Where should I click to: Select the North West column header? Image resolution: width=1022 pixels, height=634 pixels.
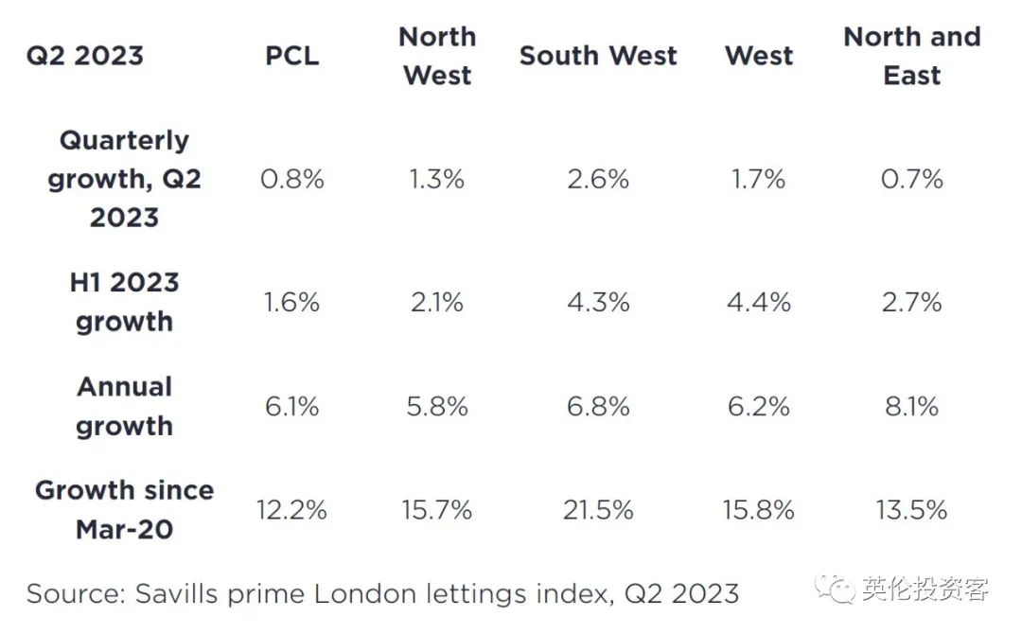pyautogui.click(x=436, y=55)
